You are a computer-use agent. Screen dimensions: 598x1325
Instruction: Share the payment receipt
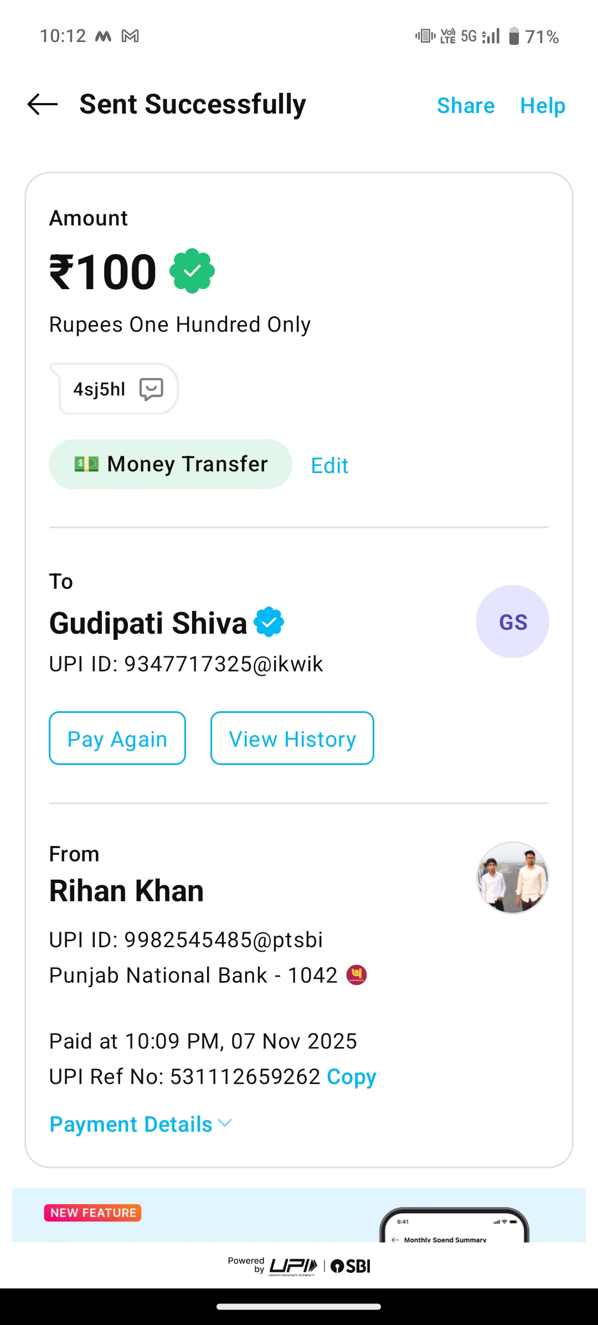click(466, 105)
